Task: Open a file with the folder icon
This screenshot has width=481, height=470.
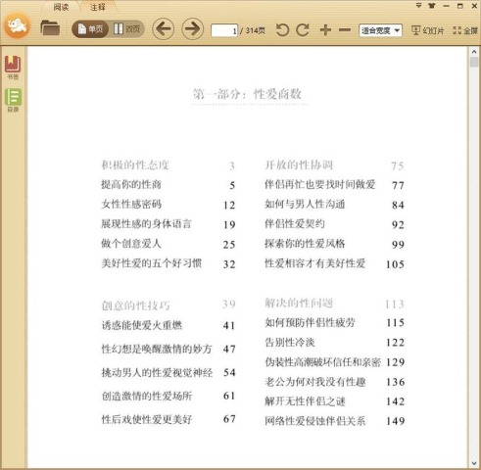Action: tap(50, 28)
